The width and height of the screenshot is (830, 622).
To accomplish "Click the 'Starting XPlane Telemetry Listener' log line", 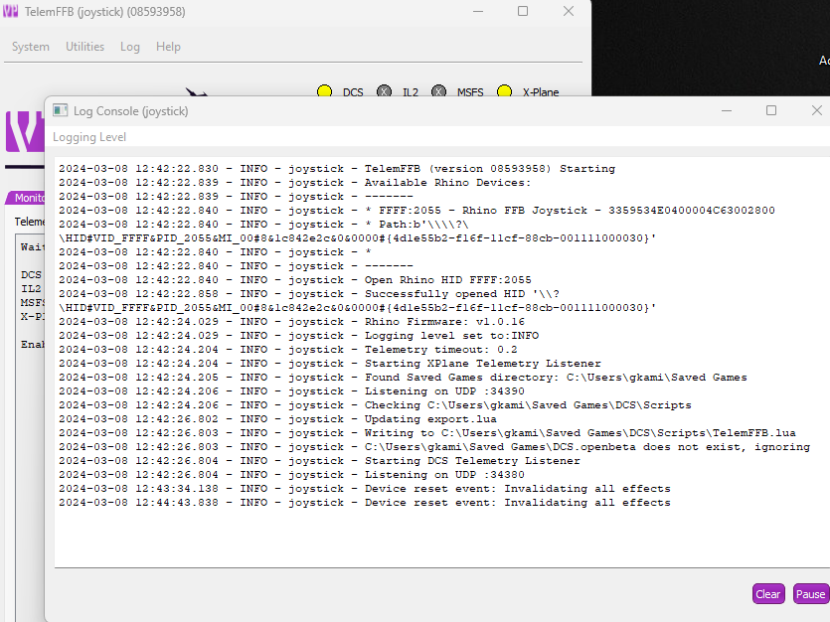I will (x=330, y=364).
